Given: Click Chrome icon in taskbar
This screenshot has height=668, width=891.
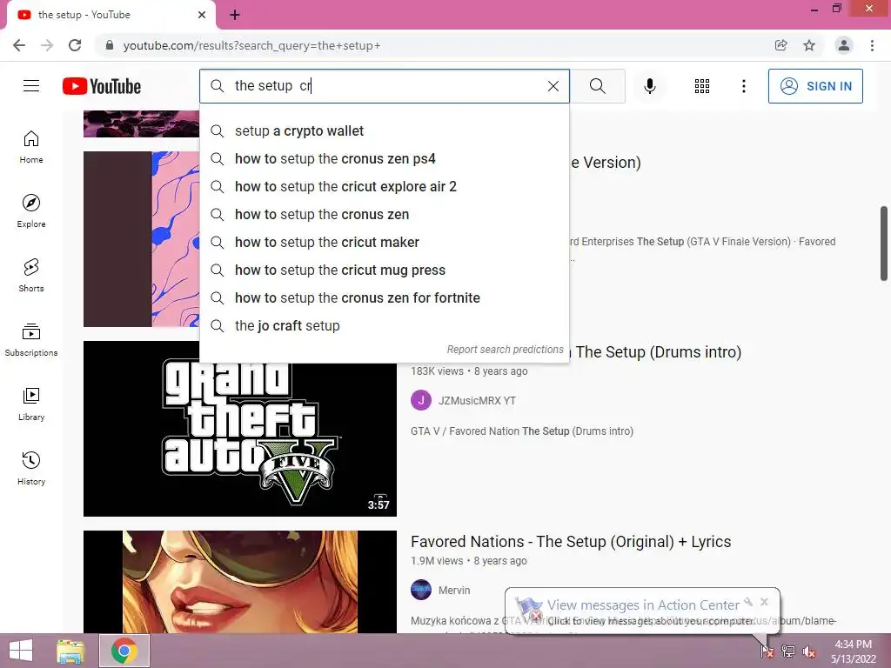Looking at the screenshot, I should 124,651.
